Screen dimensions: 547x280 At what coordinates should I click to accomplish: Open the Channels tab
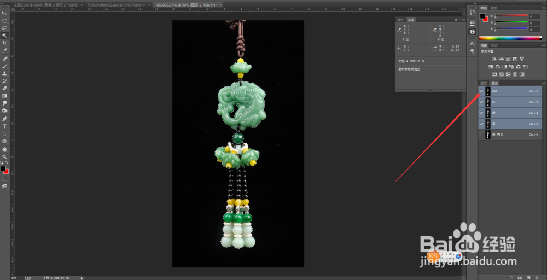point(494,83)
